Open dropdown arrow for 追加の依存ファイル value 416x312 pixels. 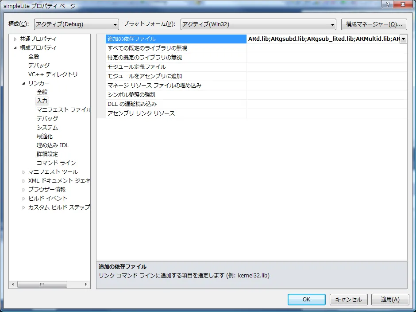click(403, 39)
